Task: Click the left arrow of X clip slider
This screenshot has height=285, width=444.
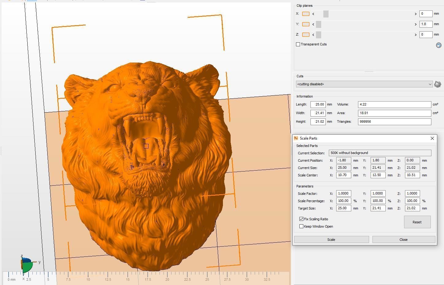Action: pos(313,14)
